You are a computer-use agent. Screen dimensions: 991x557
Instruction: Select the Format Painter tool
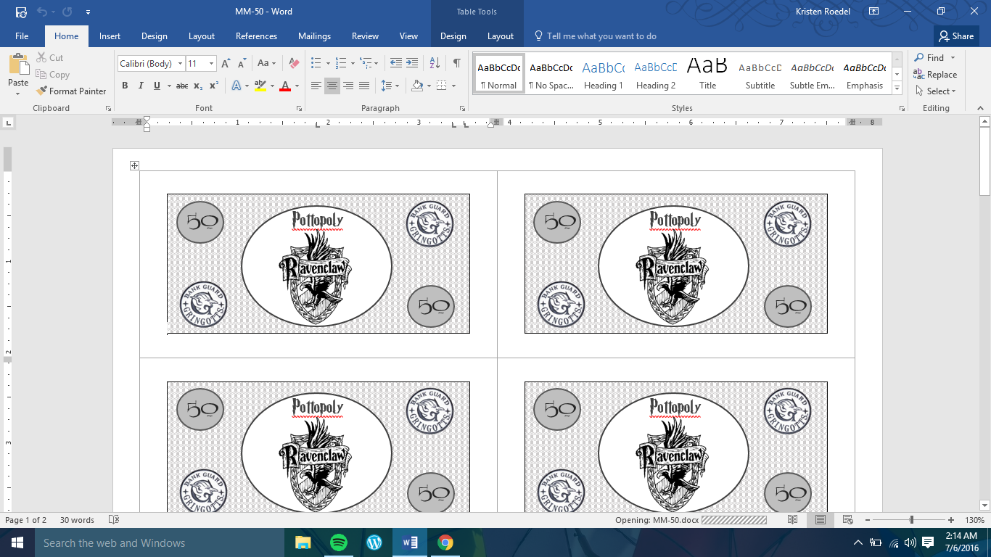coord(71,91)
